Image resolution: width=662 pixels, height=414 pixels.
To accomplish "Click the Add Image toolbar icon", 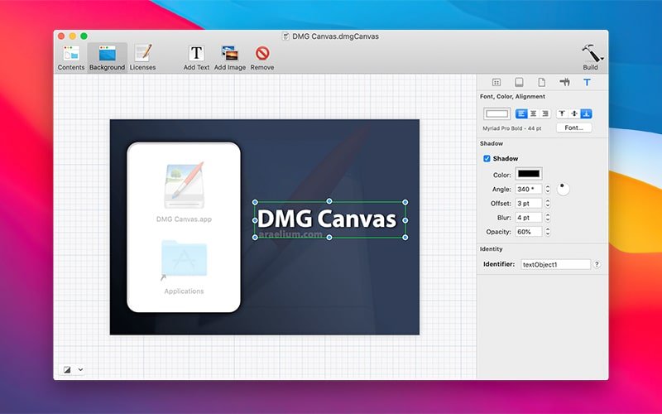I will [230, 55].
